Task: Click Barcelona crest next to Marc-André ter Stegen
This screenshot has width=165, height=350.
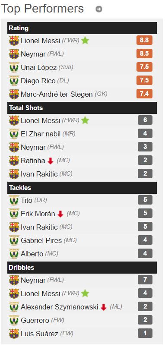Action: [x=14, y=94]
